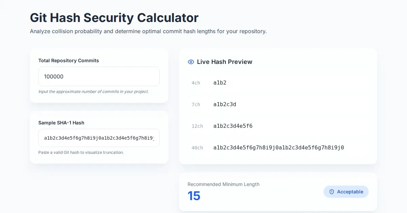Click the Acceptable status badge text
The width and height of the screenshot is (407, 213).
pos(350,192)
